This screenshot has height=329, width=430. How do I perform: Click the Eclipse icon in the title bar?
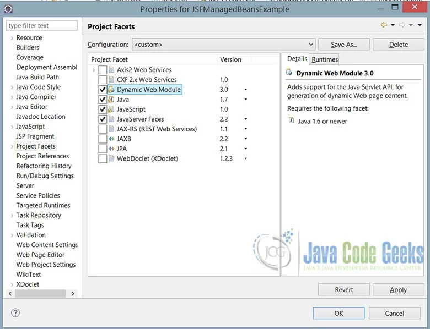(8, 9)
